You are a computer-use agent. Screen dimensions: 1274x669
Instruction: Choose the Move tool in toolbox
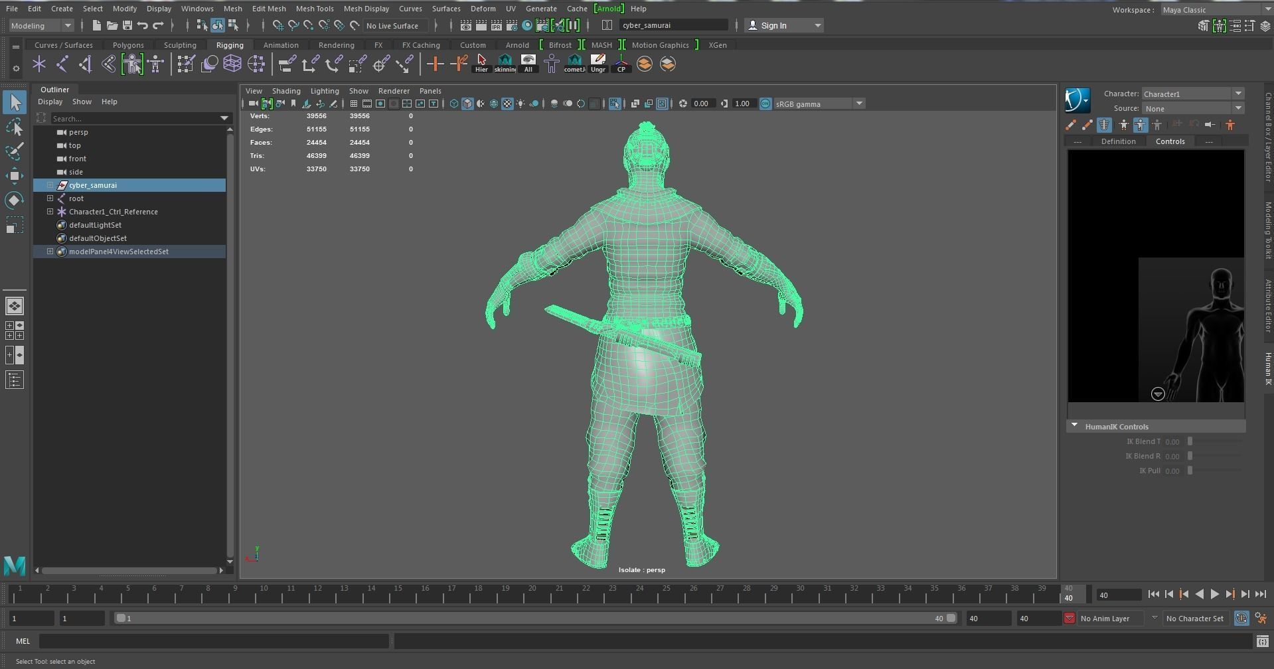[x=15, y=175]
